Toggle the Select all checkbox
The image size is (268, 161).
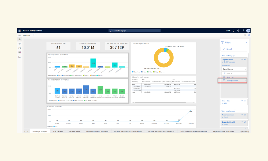click(224, 77)
